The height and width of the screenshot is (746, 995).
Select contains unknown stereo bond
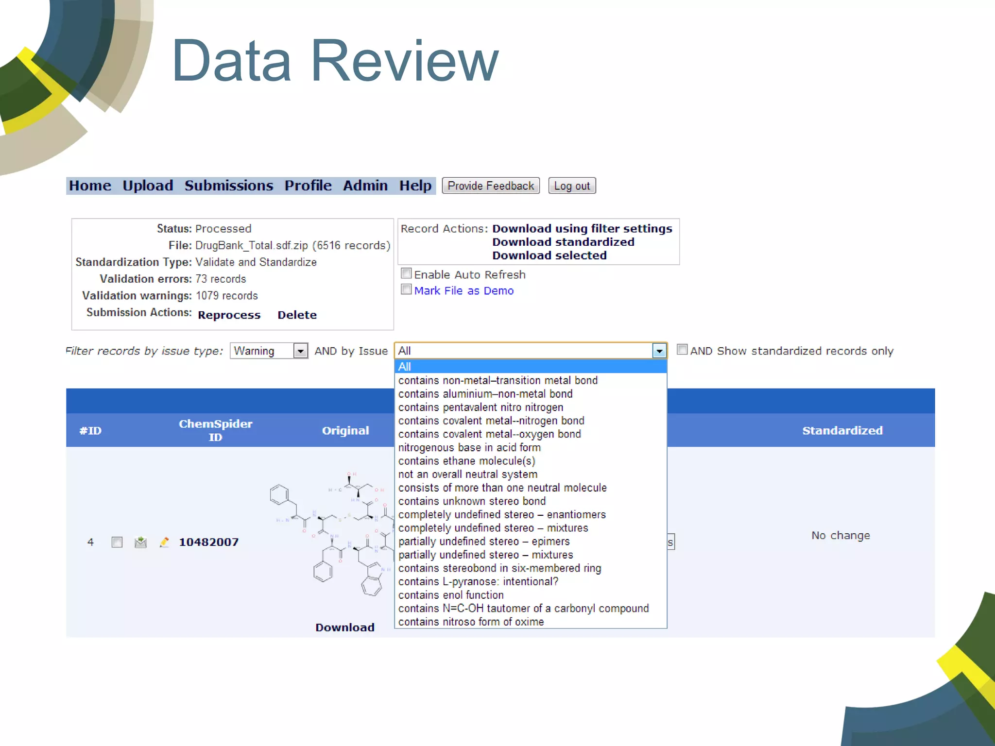pos(531,501)
